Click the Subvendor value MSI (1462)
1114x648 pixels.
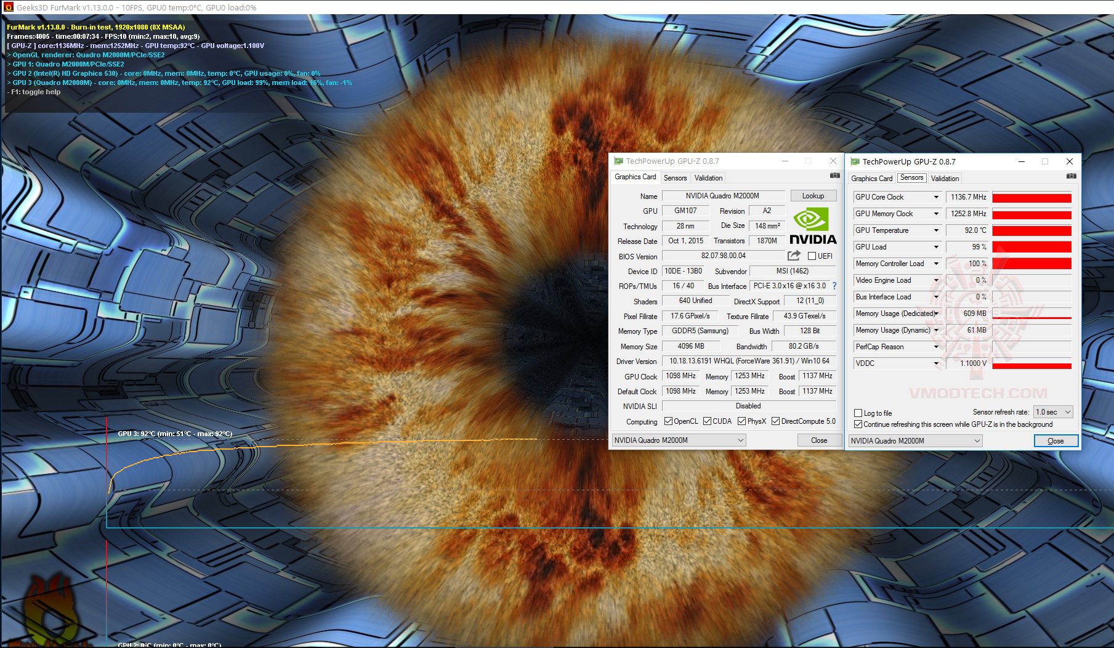793,271
